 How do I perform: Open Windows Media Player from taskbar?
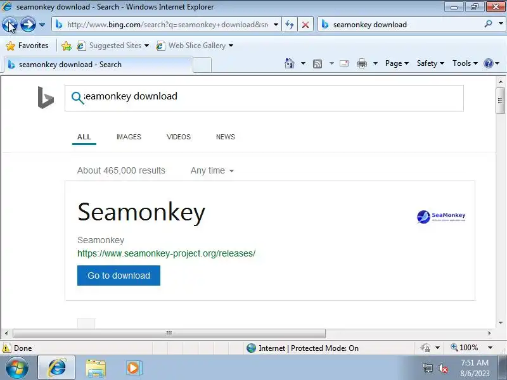[134, 368]
